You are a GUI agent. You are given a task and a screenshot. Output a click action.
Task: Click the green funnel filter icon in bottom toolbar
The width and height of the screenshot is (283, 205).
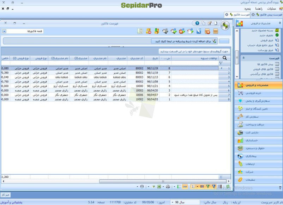[208, 187]
